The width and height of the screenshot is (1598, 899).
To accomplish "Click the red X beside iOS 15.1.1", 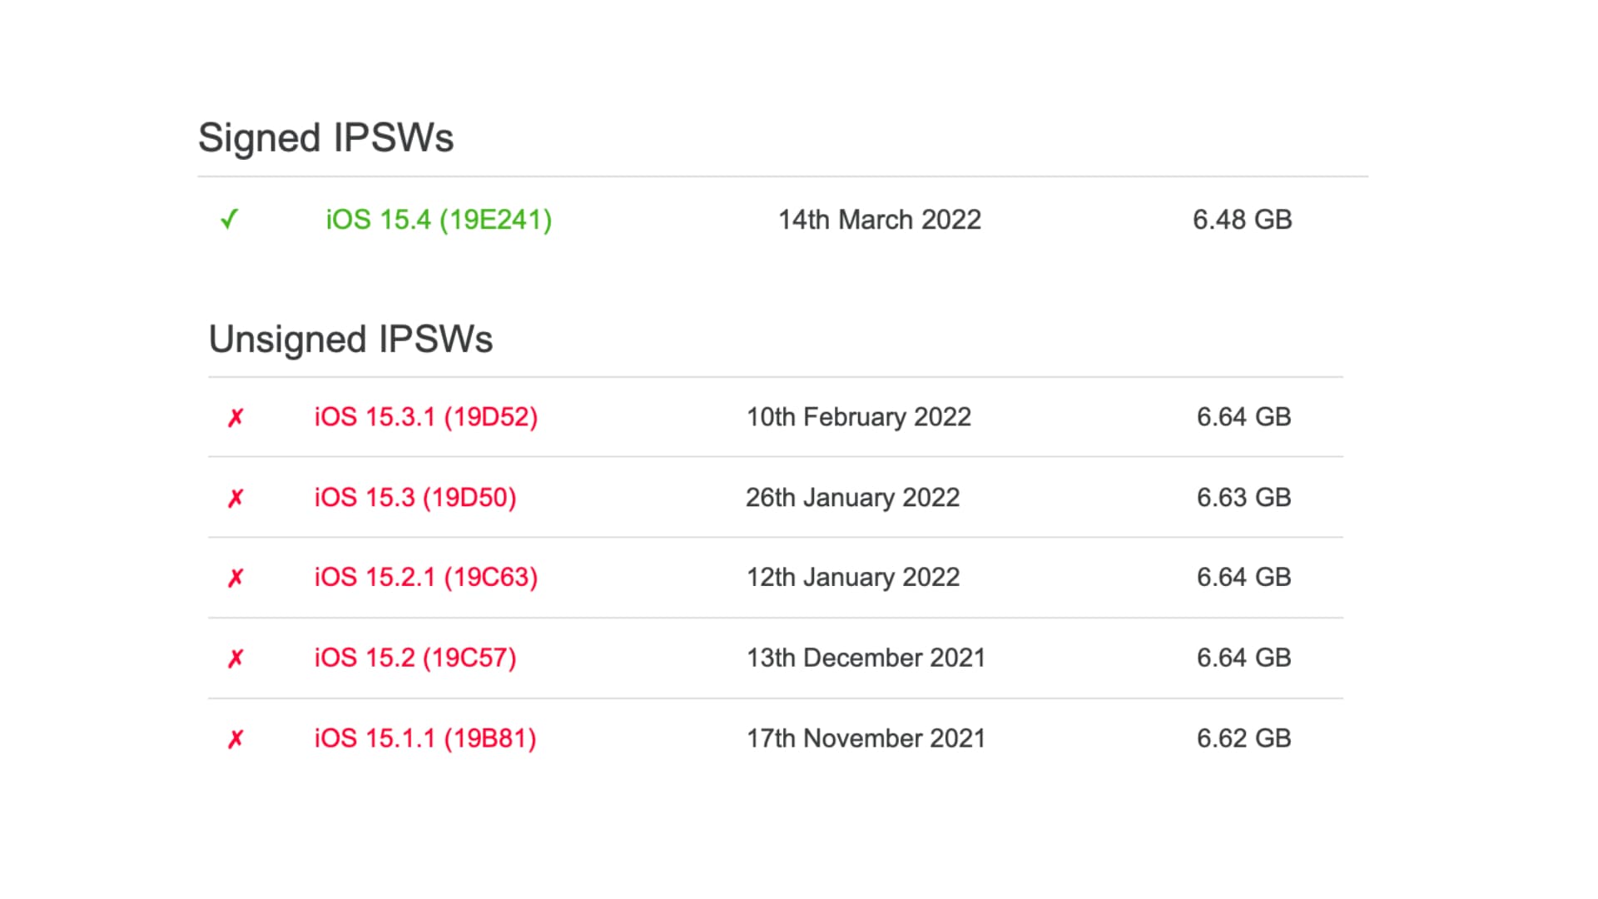I will [236, 738].
